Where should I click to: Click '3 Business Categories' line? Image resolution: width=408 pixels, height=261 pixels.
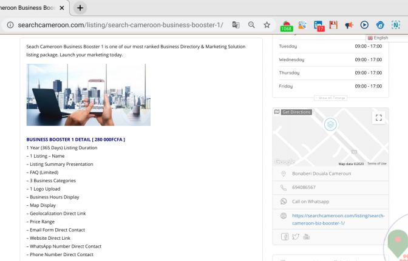51,181
